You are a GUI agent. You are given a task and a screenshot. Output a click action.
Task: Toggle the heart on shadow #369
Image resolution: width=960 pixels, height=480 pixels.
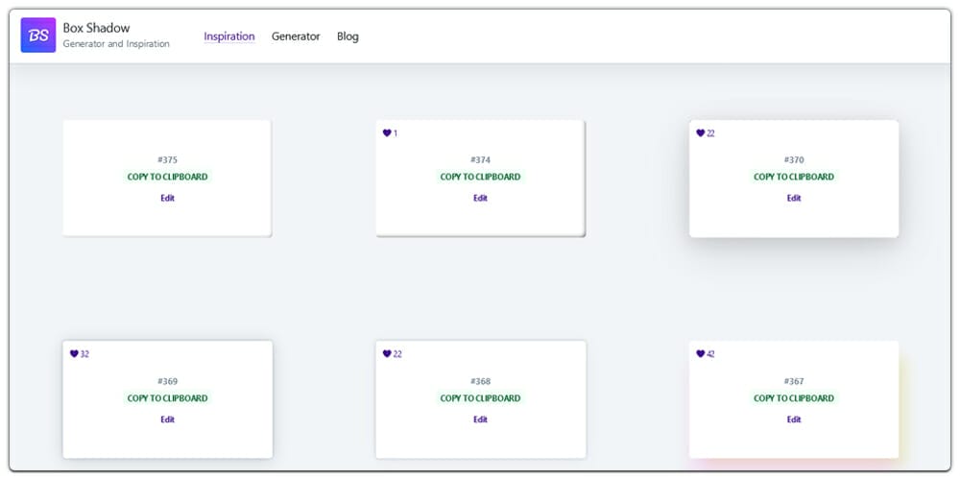74,354
